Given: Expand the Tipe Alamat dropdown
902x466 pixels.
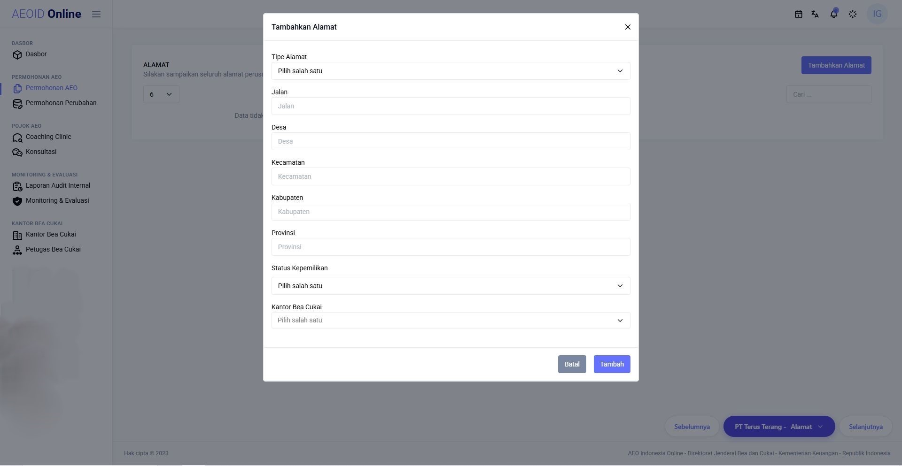Looking at the screenshot, I should [451, 71].
